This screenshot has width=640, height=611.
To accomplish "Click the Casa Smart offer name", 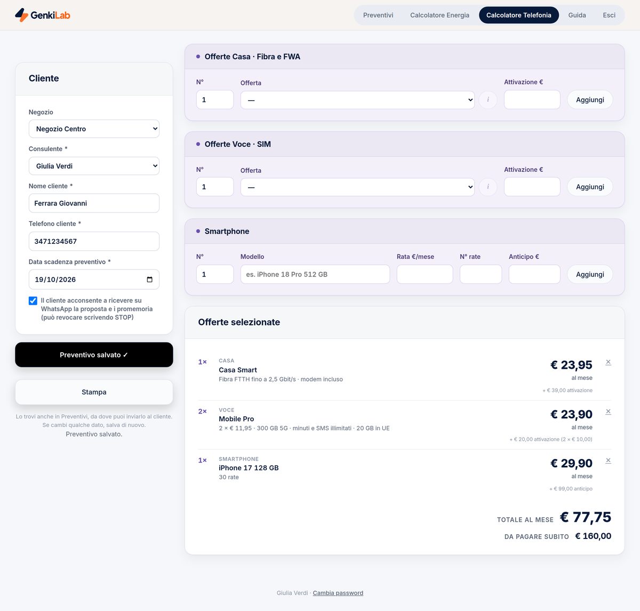I will 238,370.
